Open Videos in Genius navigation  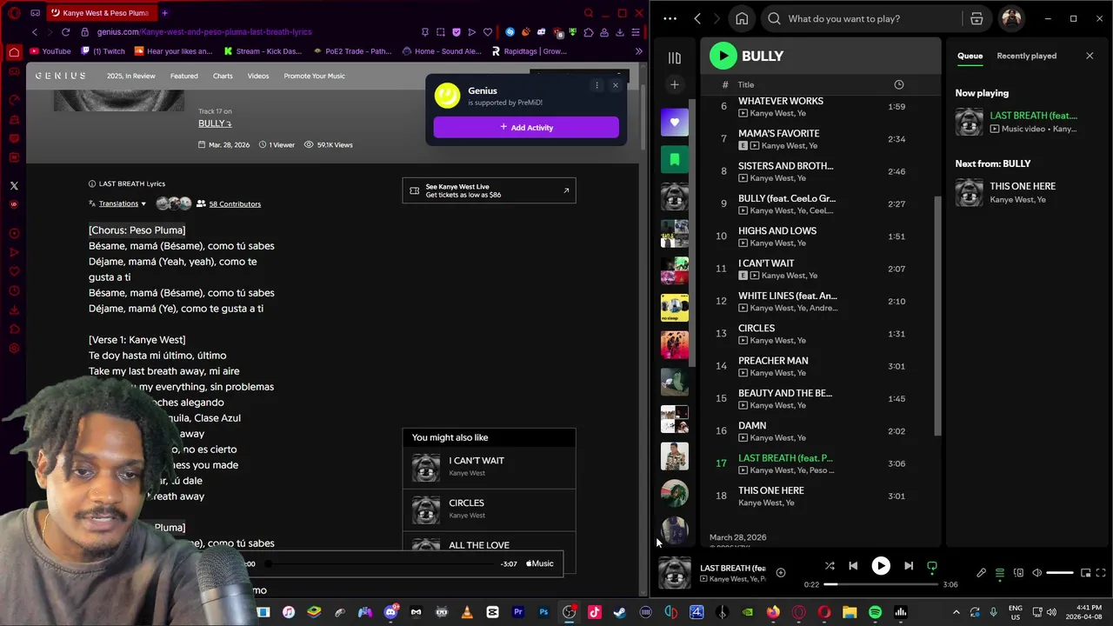click(x=258, y=76)
